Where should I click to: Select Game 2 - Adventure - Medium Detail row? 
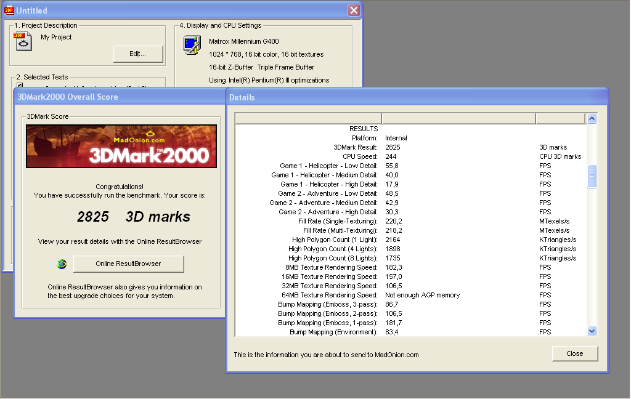[x=410, y=203]
